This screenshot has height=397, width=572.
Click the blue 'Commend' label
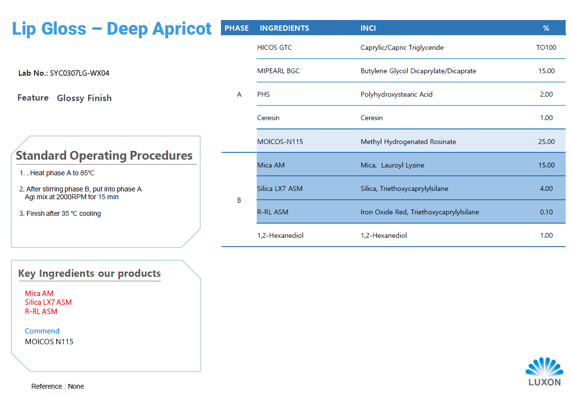[x=42, y=331]
